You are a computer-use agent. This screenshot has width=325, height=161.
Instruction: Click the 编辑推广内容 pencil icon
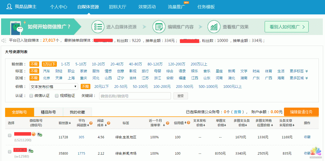coord(159,26)
